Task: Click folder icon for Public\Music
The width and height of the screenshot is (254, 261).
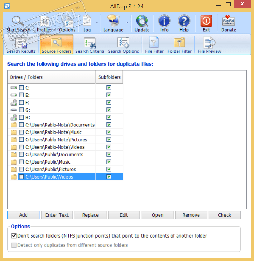Action: tap(14, 162)
